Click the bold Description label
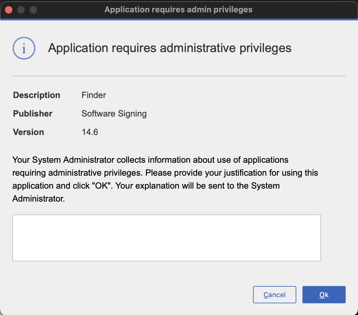 coord(36,95)
